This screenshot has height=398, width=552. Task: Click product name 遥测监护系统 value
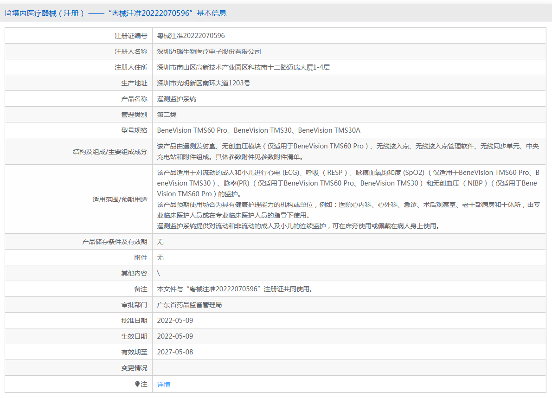tap(176, 99)
